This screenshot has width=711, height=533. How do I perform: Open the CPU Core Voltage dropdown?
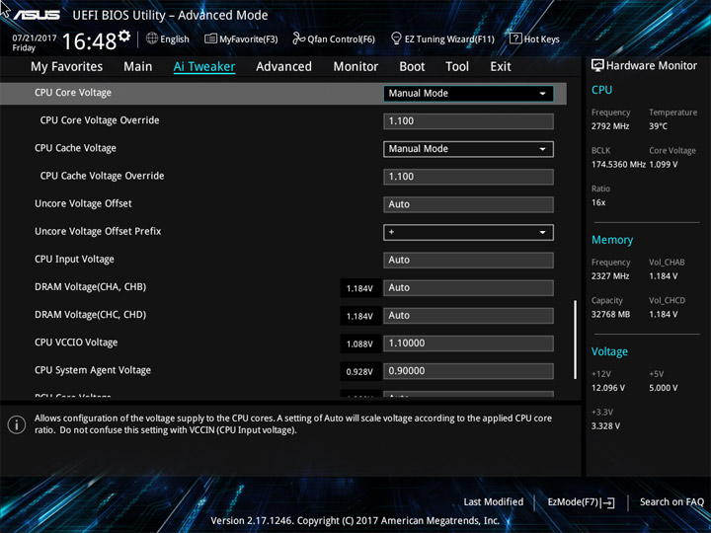468,94
